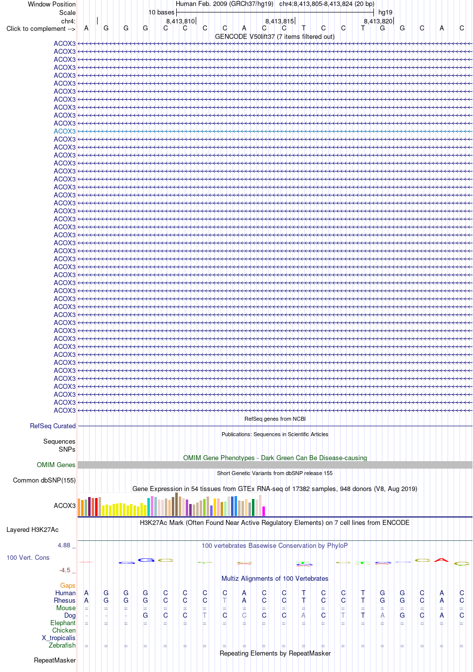473x672 pixels.
Task: Click the orange "Gaps" label
Action: tap(68, 585)
